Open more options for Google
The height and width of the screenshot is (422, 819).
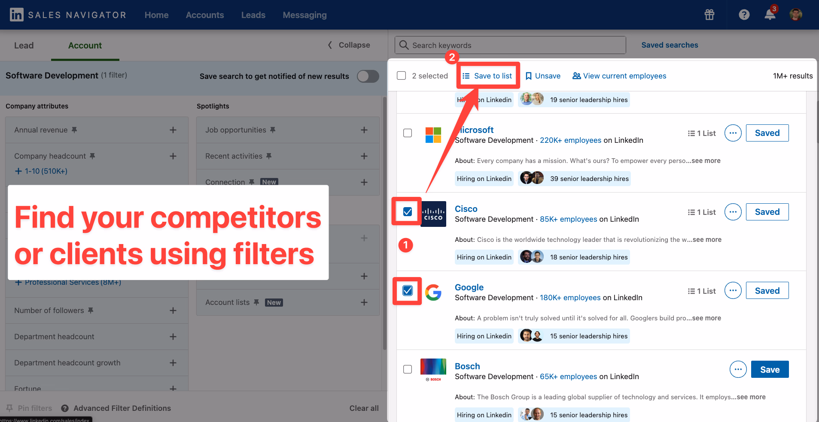(x=733, y=290)
